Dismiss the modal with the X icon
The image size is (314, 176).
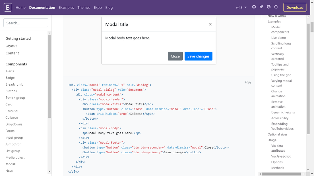[x=210, y=24]
